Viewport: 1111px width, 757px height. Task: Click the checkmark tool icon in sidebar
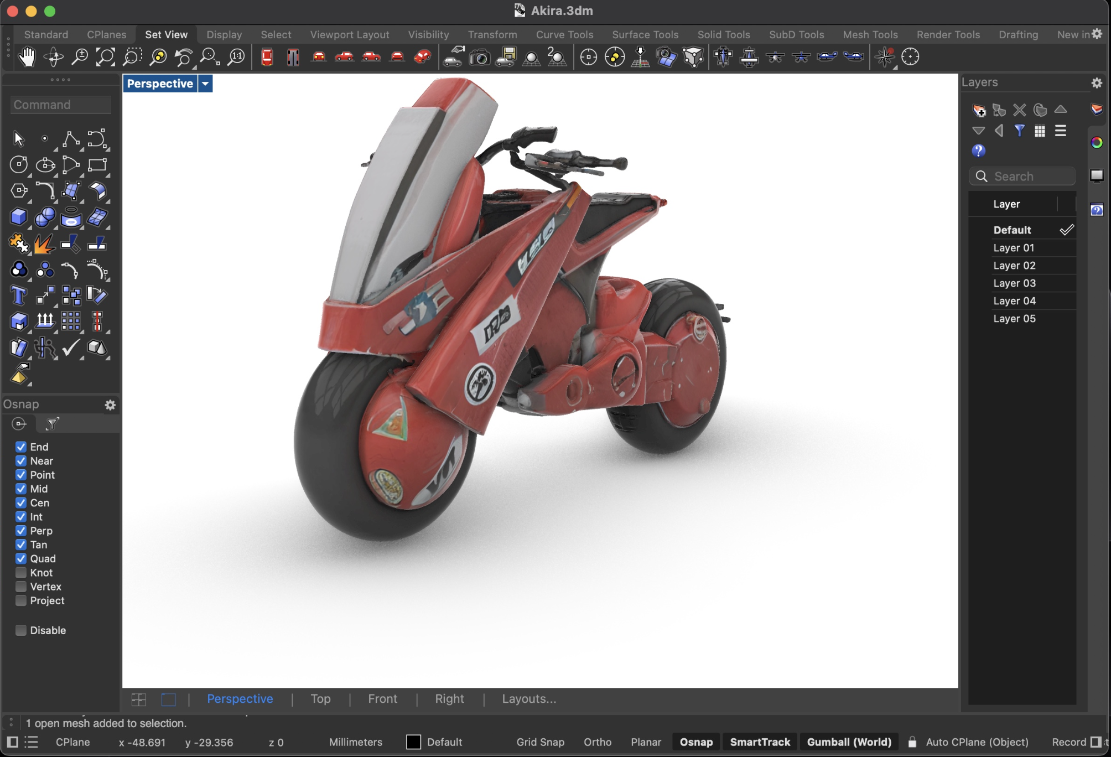71,348
